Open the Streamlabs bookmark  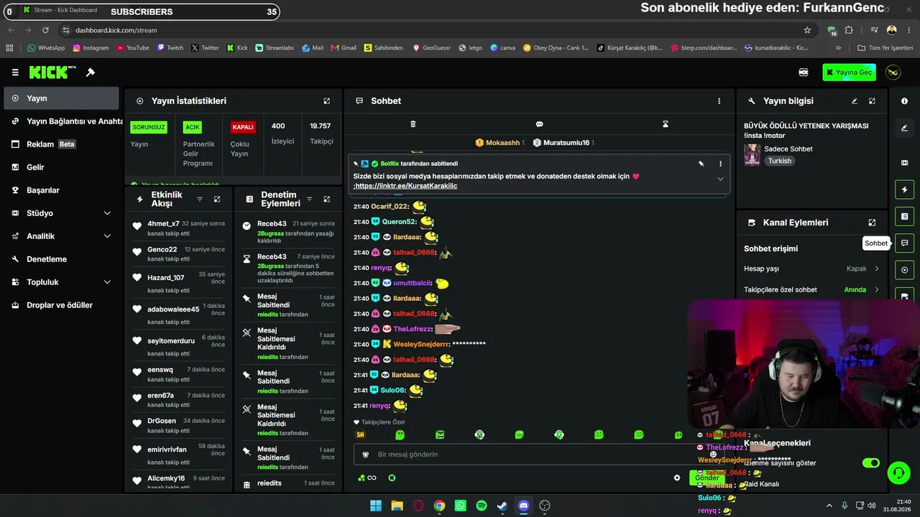coord(275,48)
